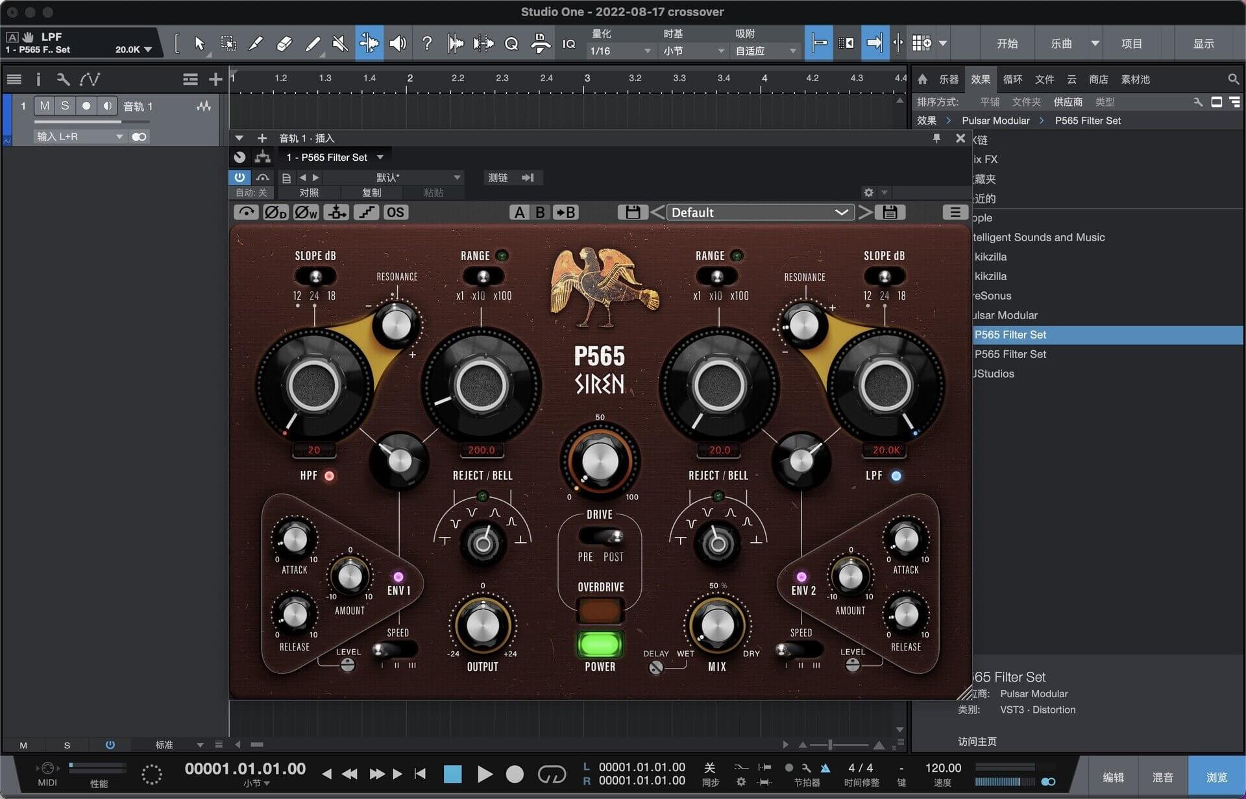Image resolution: width=1246 pixels, height=799 pixels.
Task: Select the eraser tool
Action: pos(284,43)
